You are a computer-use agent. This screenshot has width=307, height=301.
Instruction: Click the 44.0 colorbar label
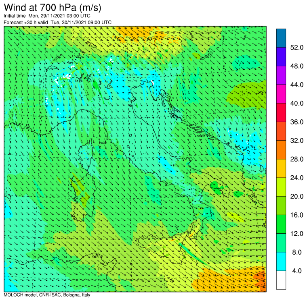pos(297,85)
